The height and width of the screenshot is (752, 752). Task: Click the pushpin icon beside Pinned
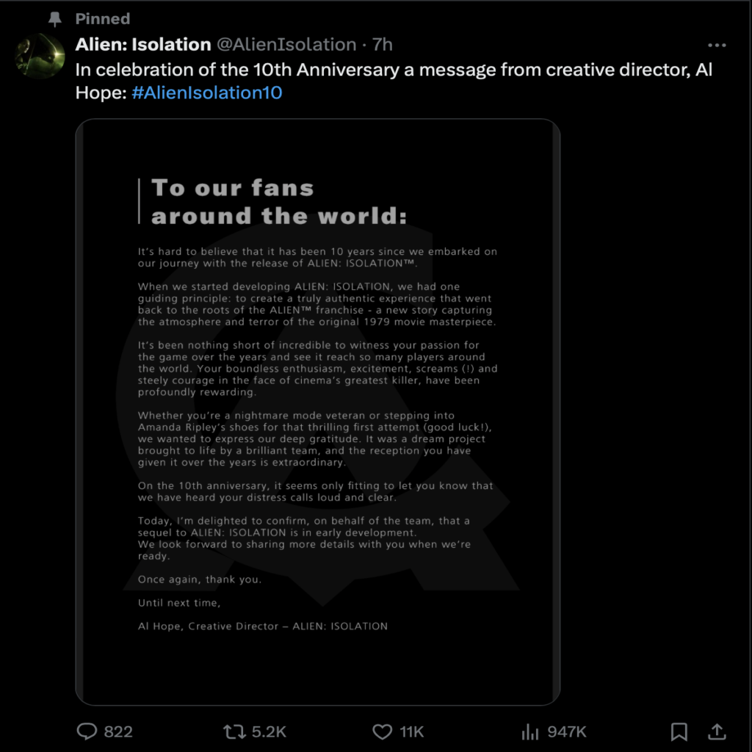pos(54,18)
